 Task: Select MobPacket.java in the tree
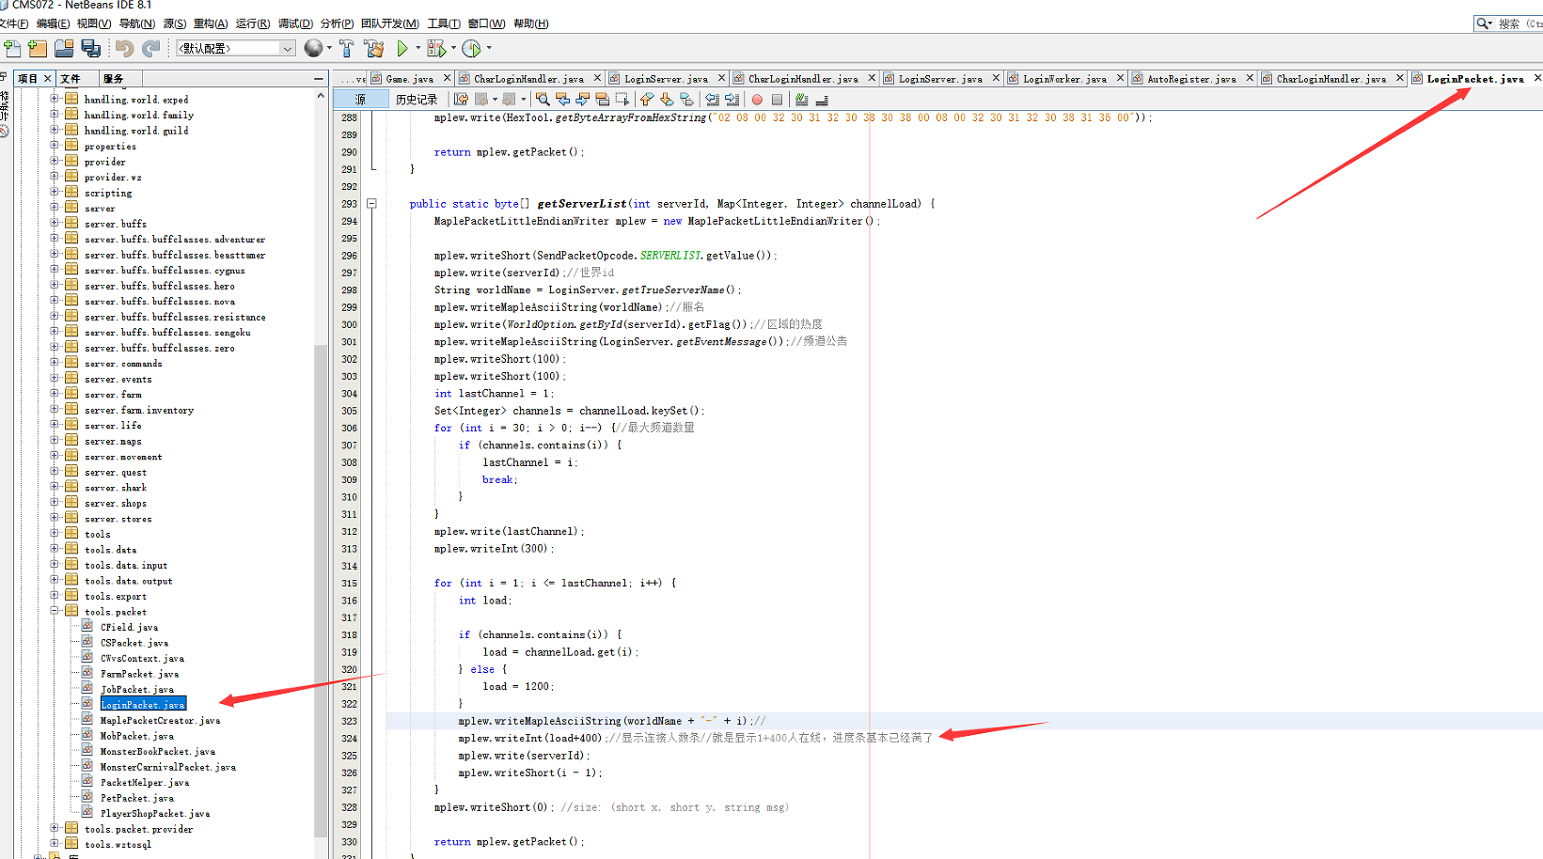137,736
